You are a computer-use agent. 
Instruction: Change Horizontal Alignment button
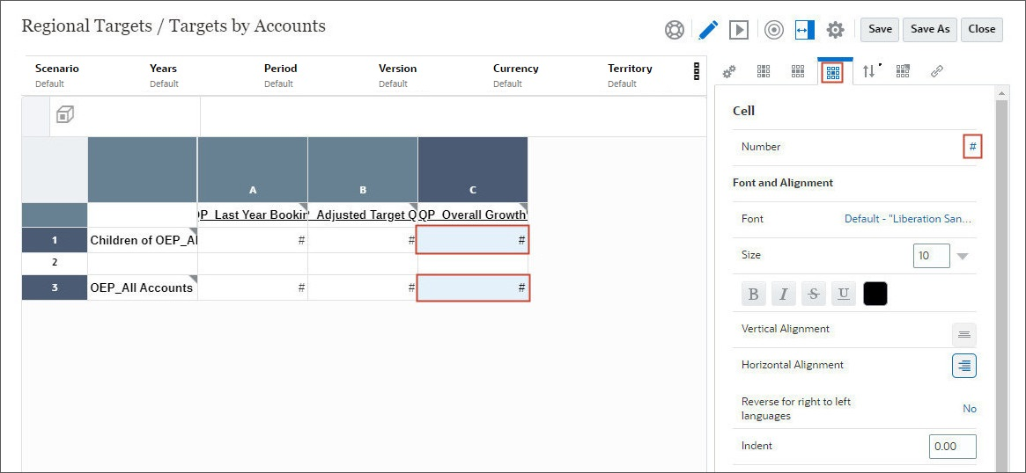click(963, 366)
